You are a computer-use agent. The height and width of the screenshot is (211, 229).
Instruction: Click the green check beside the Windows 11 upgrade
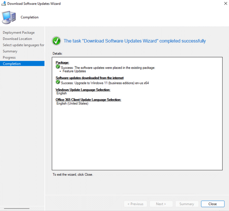(58, 83)
